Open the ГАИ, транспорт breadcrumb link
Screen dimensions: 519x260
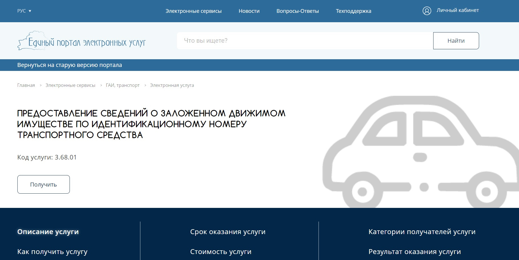tap(123, 85)
